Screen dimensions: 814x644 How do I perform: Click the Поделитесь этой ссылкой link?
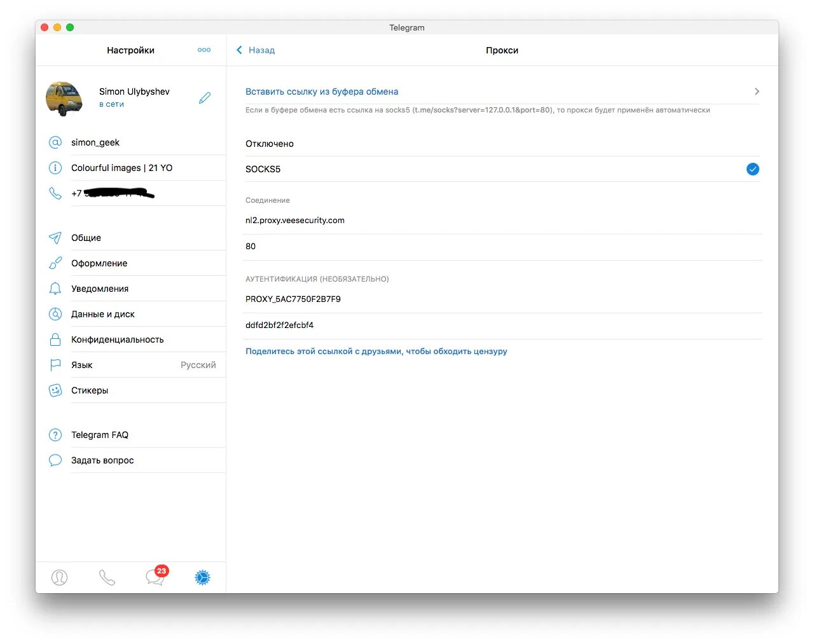(376, 352)
